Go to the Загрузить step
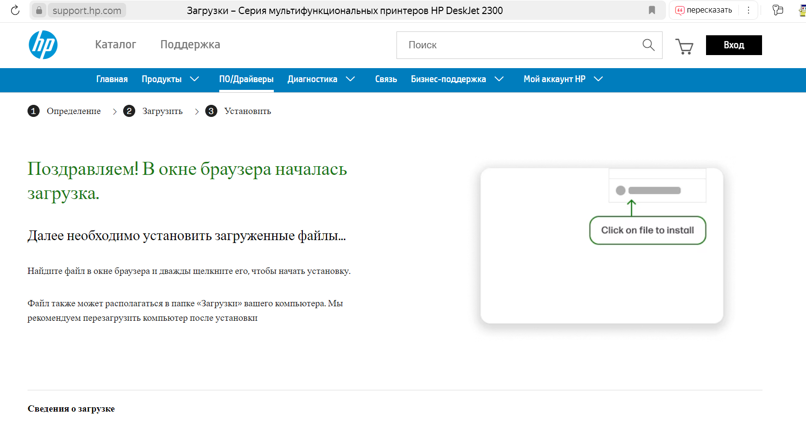 [162, 111]
